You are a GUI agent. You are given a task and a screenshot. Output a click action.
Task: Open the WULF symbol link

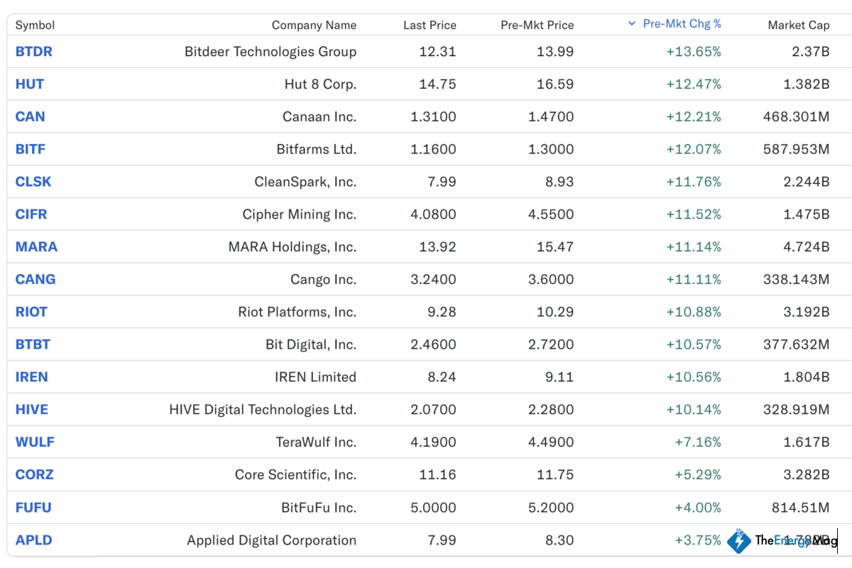(x=35, y=442)
